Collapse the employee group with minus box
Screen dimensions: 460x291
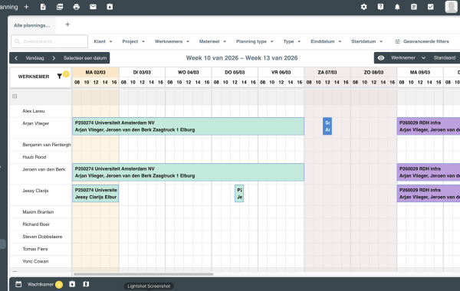point(15,96)
